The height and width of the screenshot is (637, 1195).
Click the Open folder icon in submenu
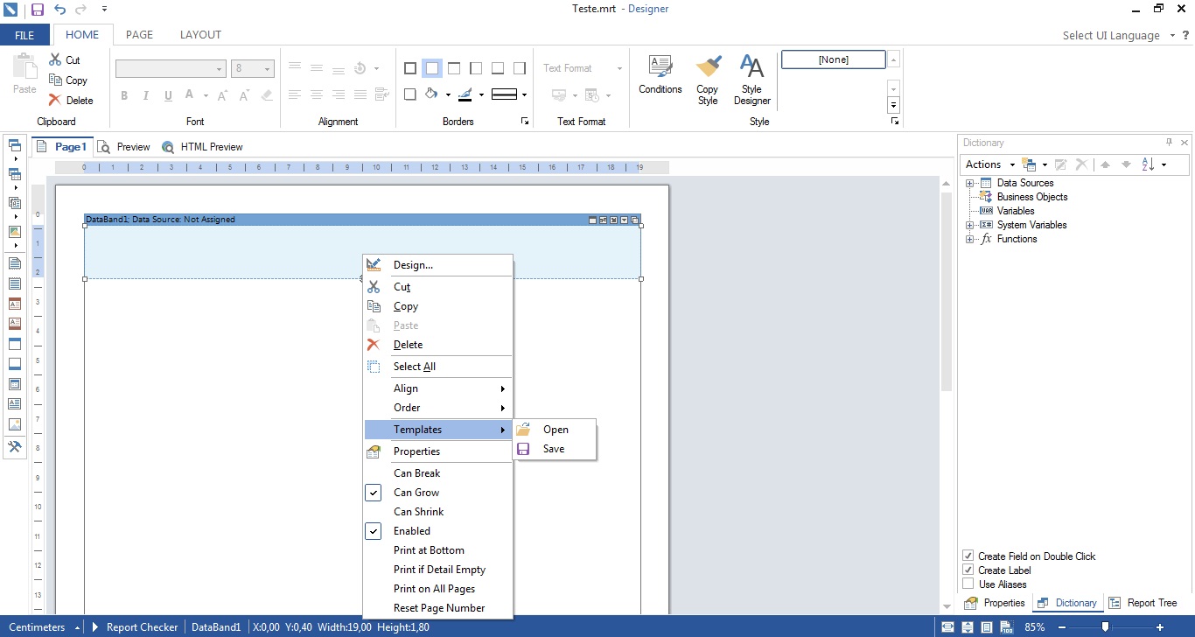click(524, 430)
